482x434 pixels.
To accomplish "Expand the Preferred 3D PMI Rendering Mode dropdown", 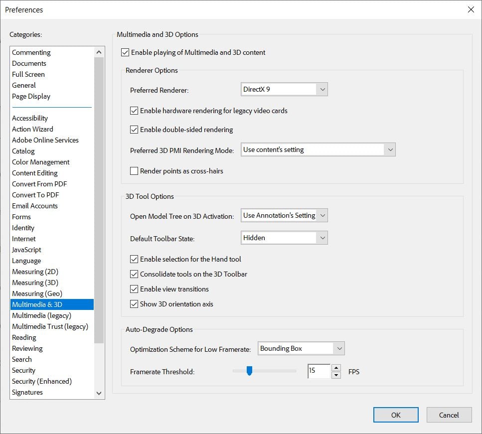I will click(x=390, y=149).
